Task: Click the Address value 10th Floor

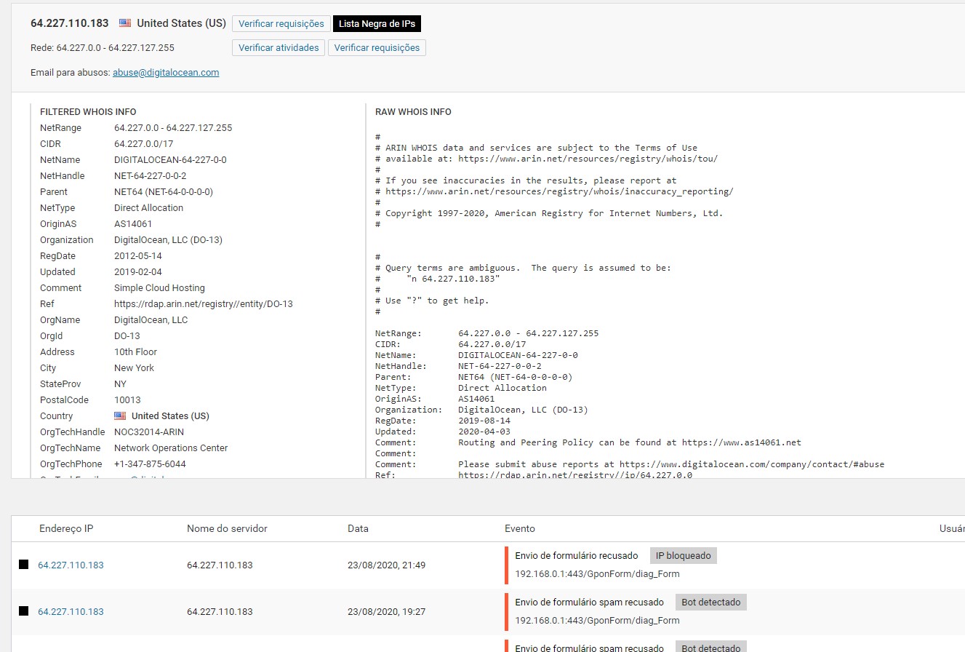Action: pos(135,352)
